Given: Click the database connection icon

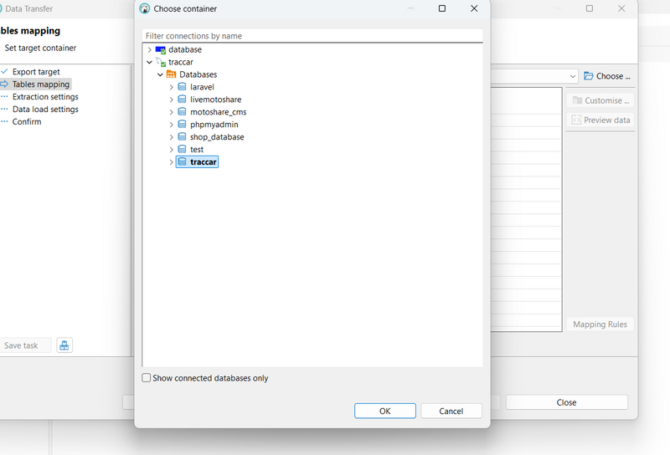Looking at the screenshot, I should (x=161, y=49).
